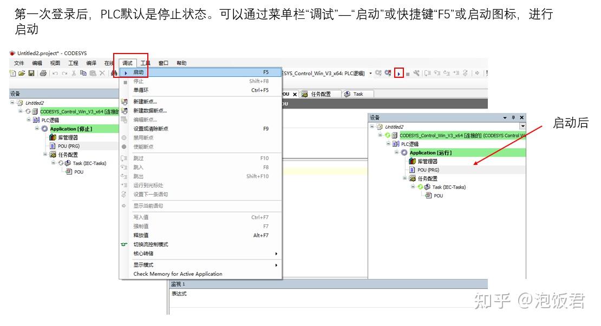Click the Cut scissors toolbar icon
Image resolution: width=601 pixels, height=326 pixels.
coord(74,73)
